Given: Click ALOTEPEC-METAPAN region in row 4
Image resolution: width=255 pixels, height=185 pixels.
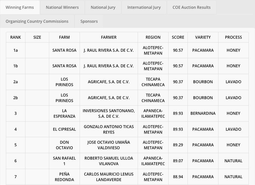Looking at the screenshot, I should [x=153, y=129].
